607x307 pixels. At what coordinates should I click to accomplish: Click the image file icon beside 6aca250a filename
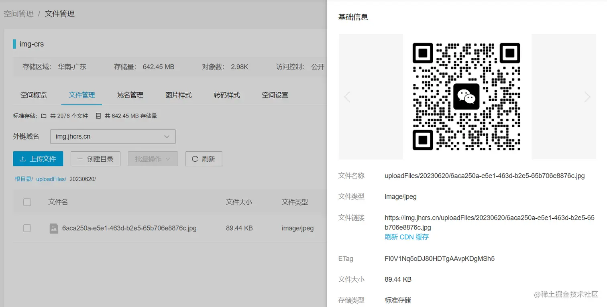[54, 228]
